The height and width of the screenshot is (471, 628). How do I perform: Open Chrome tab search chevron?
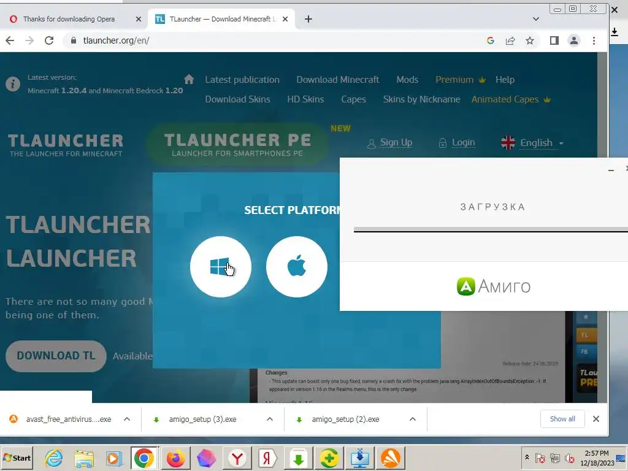click(x=536, y=19)
